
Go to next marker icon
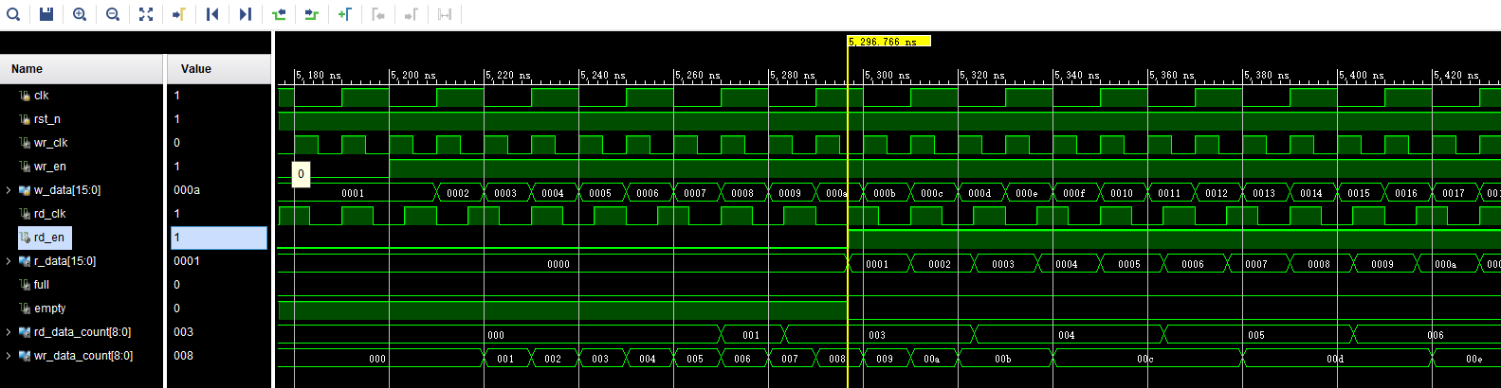(x=412, y=14)
